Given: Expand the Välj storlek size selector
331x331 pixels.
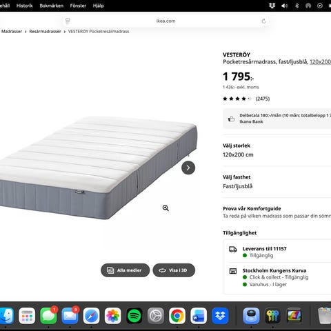Looking at the screenshot, I should coord(277,150).
